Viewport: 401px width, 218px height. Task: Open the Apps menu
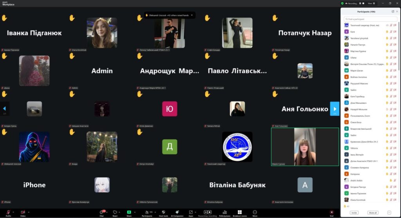191,213
